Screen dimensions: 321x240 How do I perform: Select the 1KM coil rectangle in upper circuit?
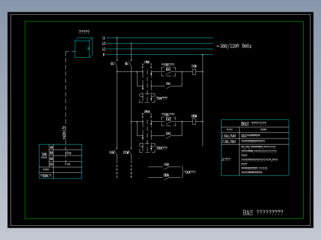[194, 72]
